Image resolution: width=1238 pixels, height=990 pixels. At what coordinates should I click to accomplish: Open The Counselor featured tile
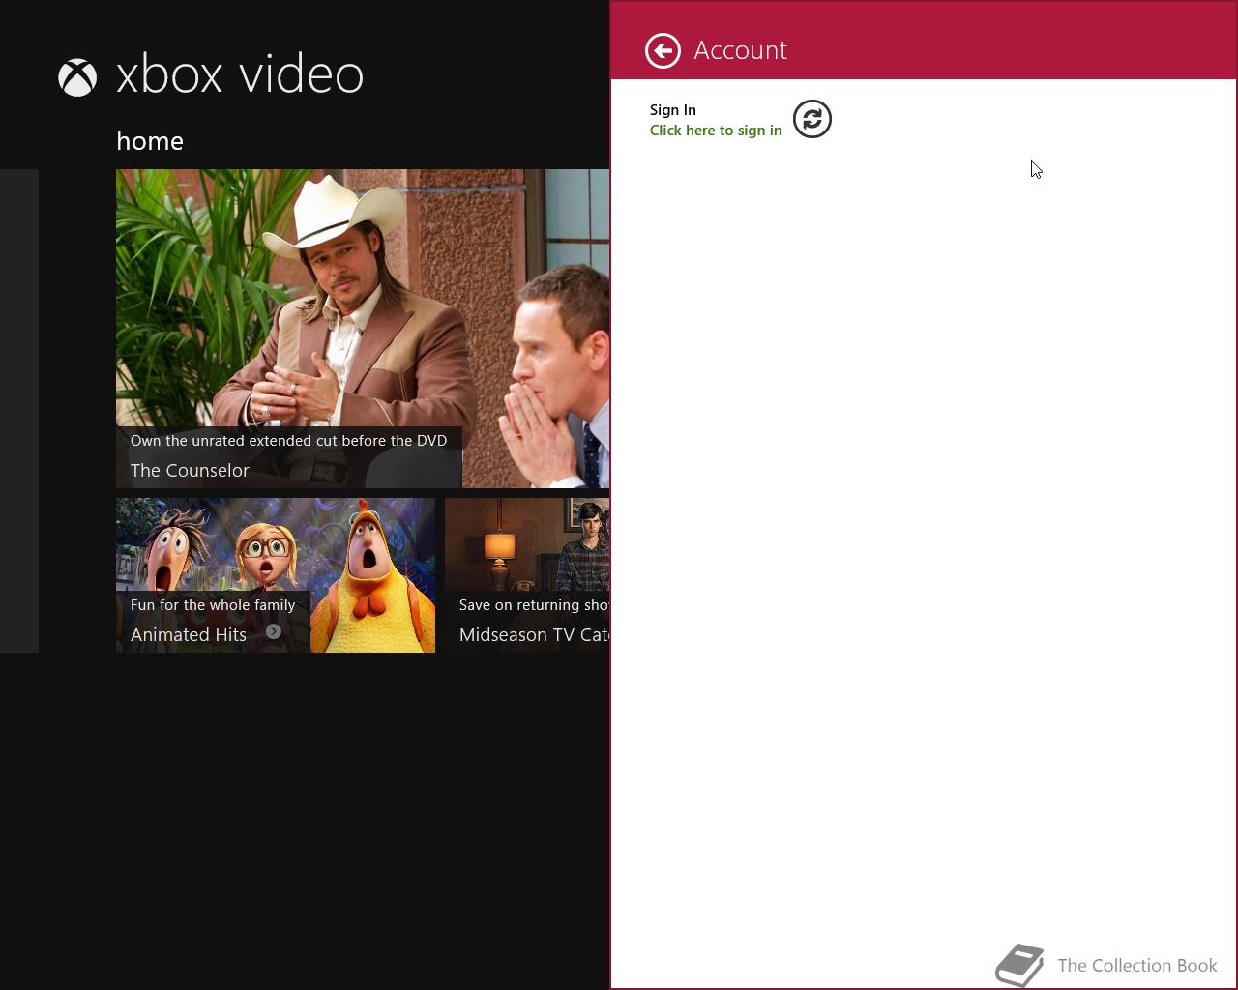point(363,329)
